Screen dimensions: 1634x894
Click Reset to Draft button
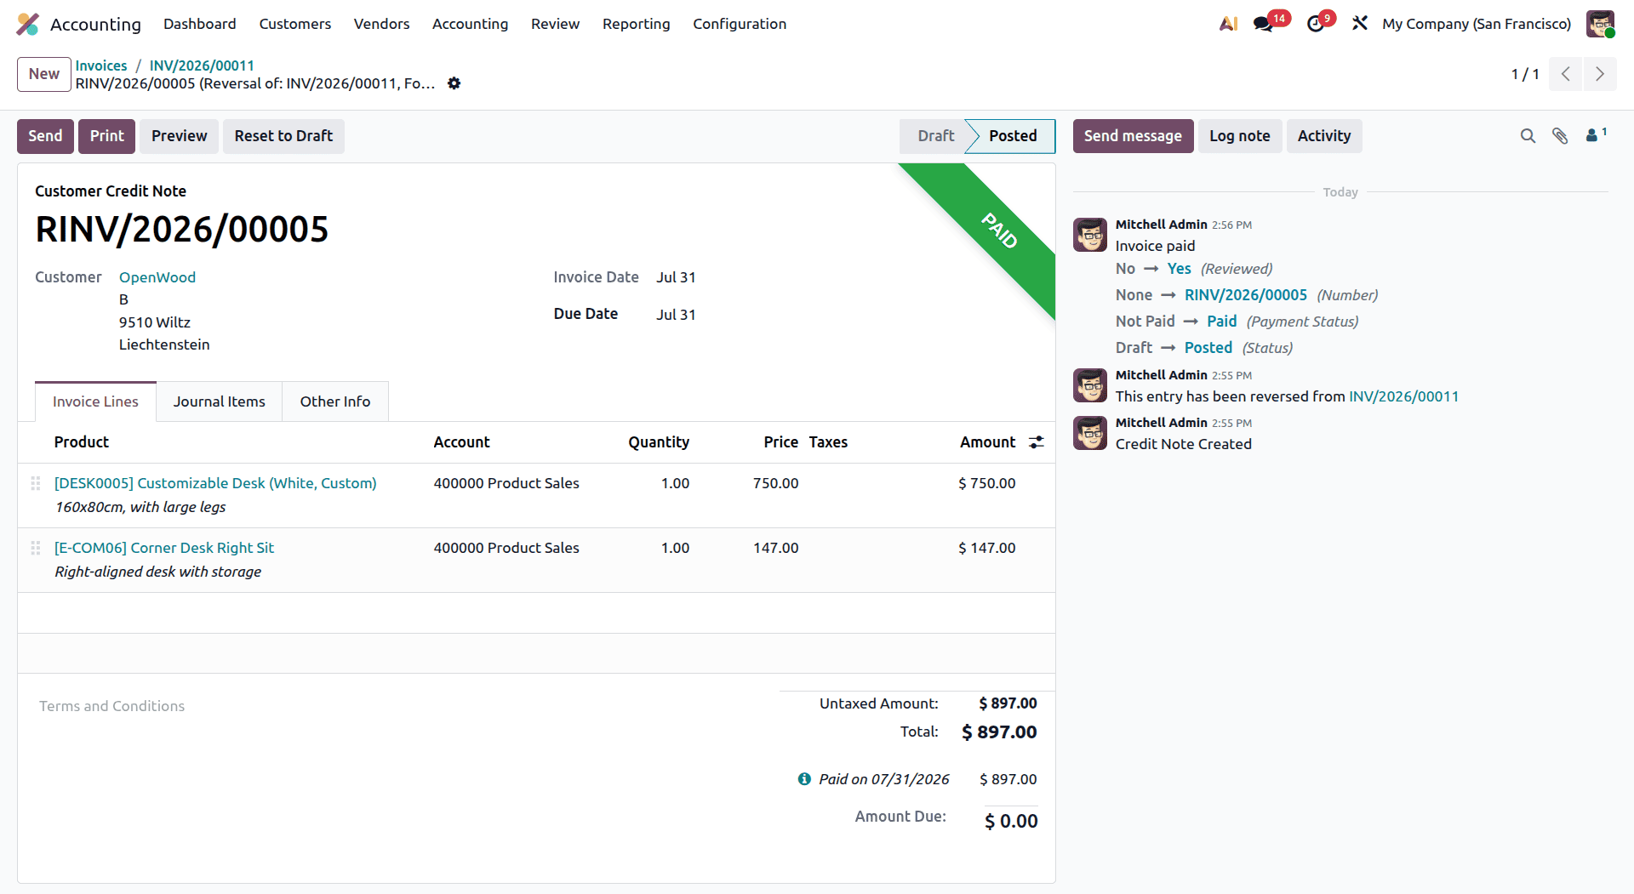click(x=283, y=136)
